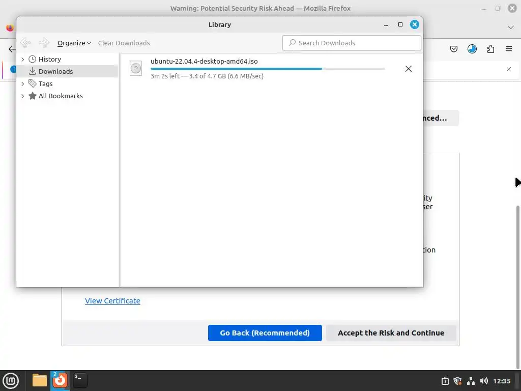Select Tags label in Library sidebar

(45, 84)
